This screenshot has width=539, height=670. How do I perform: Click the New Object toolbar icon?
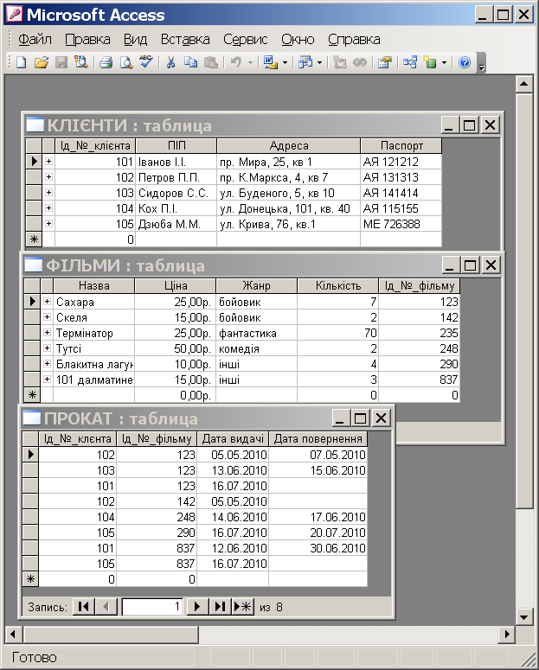tap(429, 63)
